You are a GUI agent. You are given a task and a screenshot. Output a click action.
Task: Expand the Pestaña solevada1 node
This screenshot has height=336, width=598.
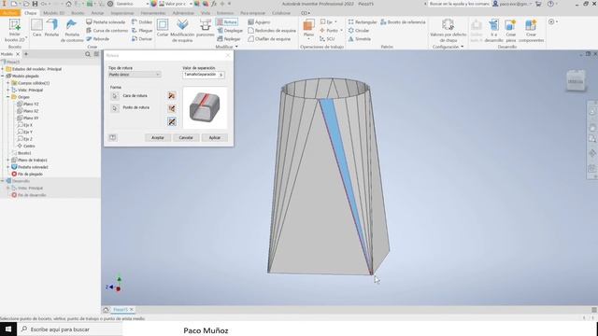8,167
